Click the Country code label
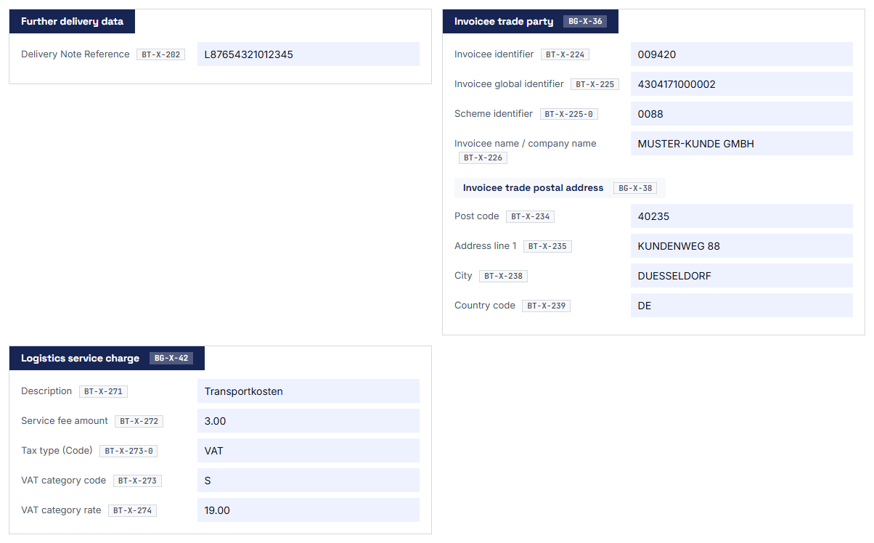Image resolution: width=874 pixels, height=543 pixels. (485, 306)
